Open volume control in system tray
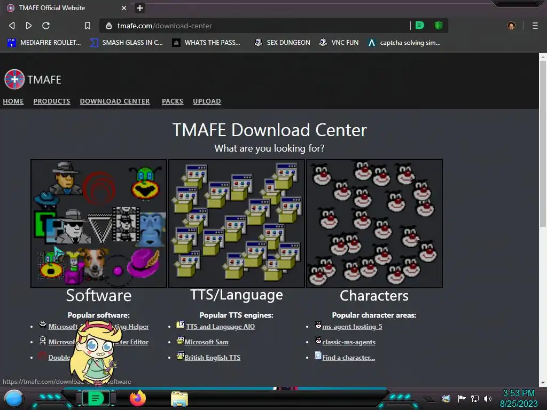This screenshot has height=410, width=547. click(x=487, y=398)
